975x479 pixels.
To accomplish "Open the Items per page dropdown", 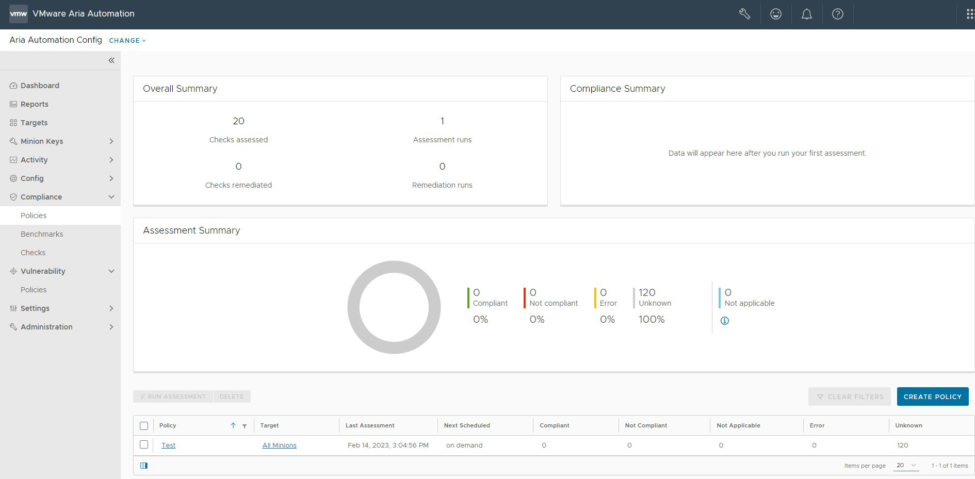I will coord(906,466).
